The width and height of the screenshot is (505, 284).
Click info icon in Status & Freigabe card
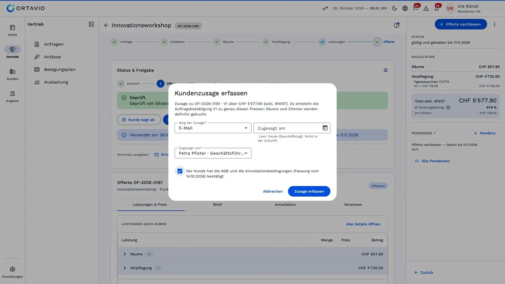click(x=385, y=70)
